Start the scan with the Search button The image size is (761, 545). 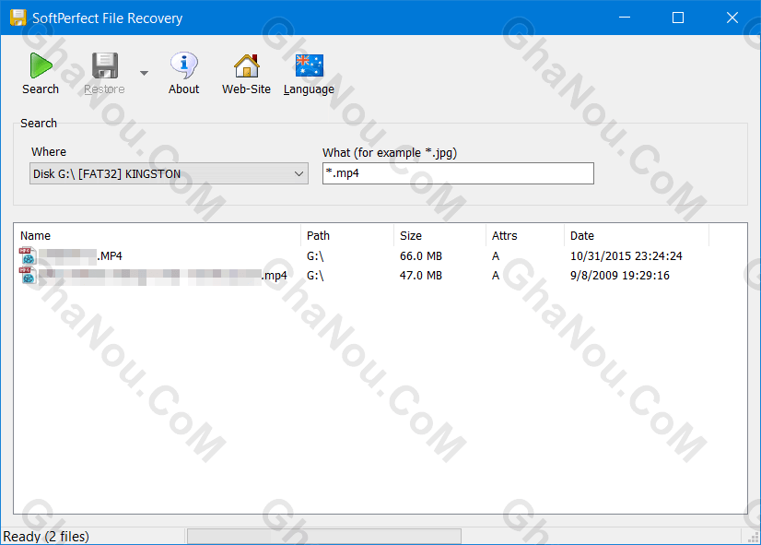pyautogui.click(x=41, y=73)
